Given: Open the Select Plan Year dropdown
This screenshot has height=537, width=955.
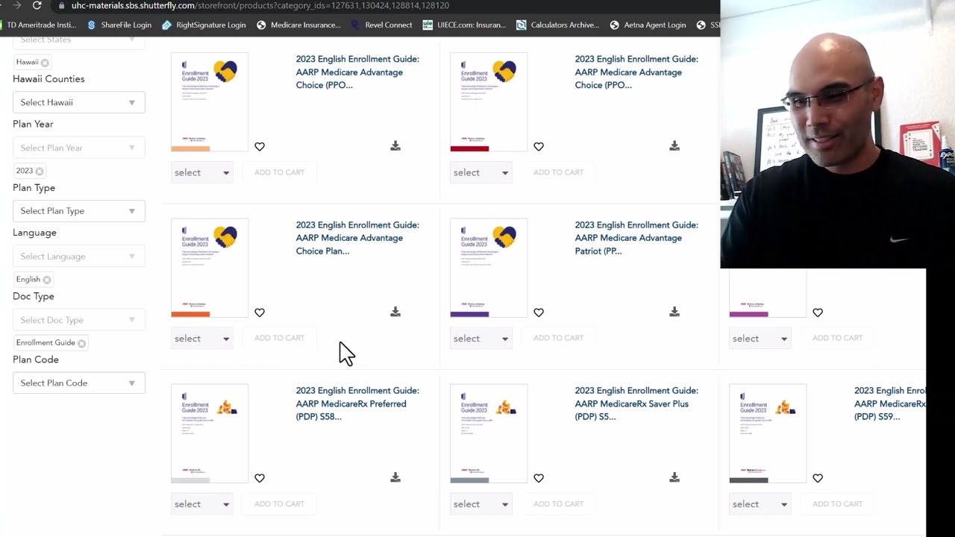Looking at the screenshot, I should pyautogui.click(x=78, y=148).
